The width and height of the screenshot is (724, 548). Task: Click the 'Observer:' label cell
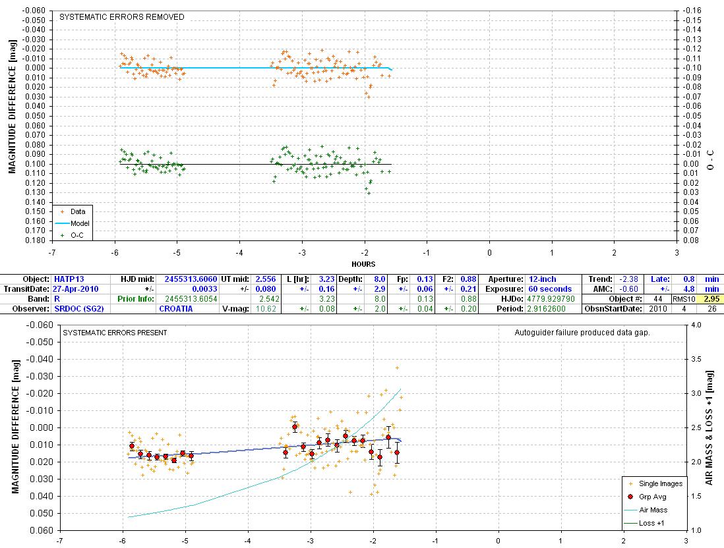pyautogui.click(x=31, y=309)
